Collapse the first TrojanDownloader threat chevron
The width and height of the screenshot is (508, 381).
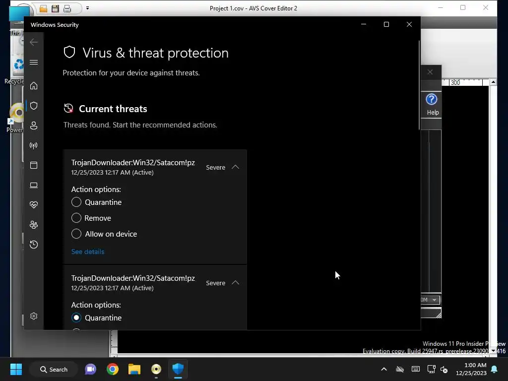pos(236,167)
